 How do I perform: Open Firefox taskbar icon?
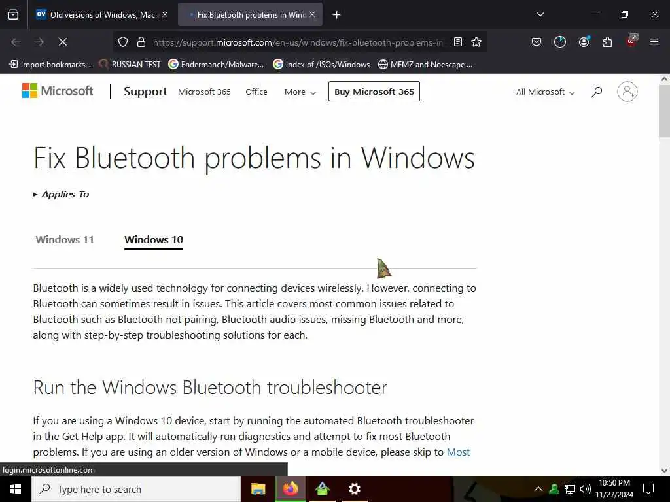290,489
